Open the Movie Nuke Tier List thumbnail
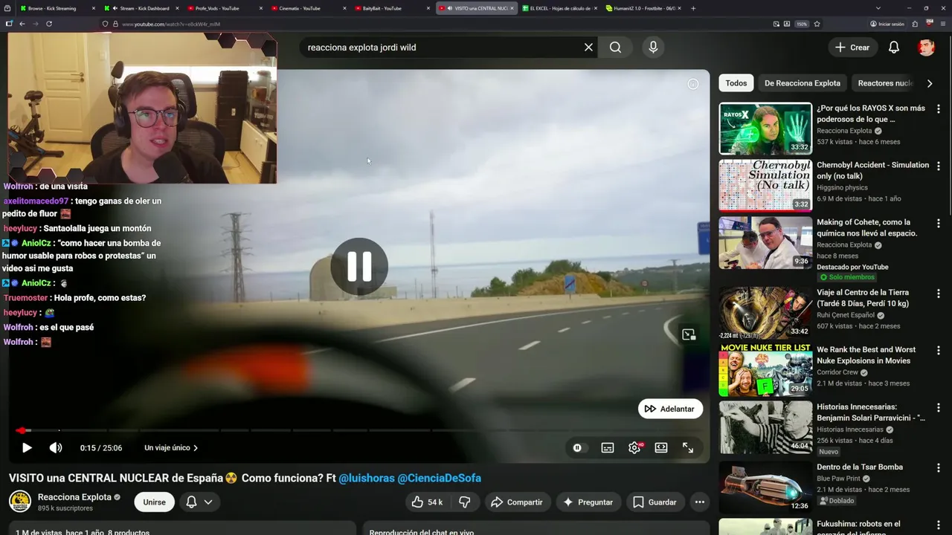 (x=765, y=370)
